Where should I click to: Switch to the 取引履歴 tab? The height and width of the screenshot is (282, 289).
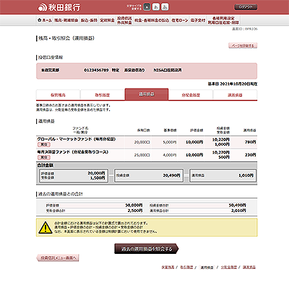pyautogui.click(x=103, y=95)
